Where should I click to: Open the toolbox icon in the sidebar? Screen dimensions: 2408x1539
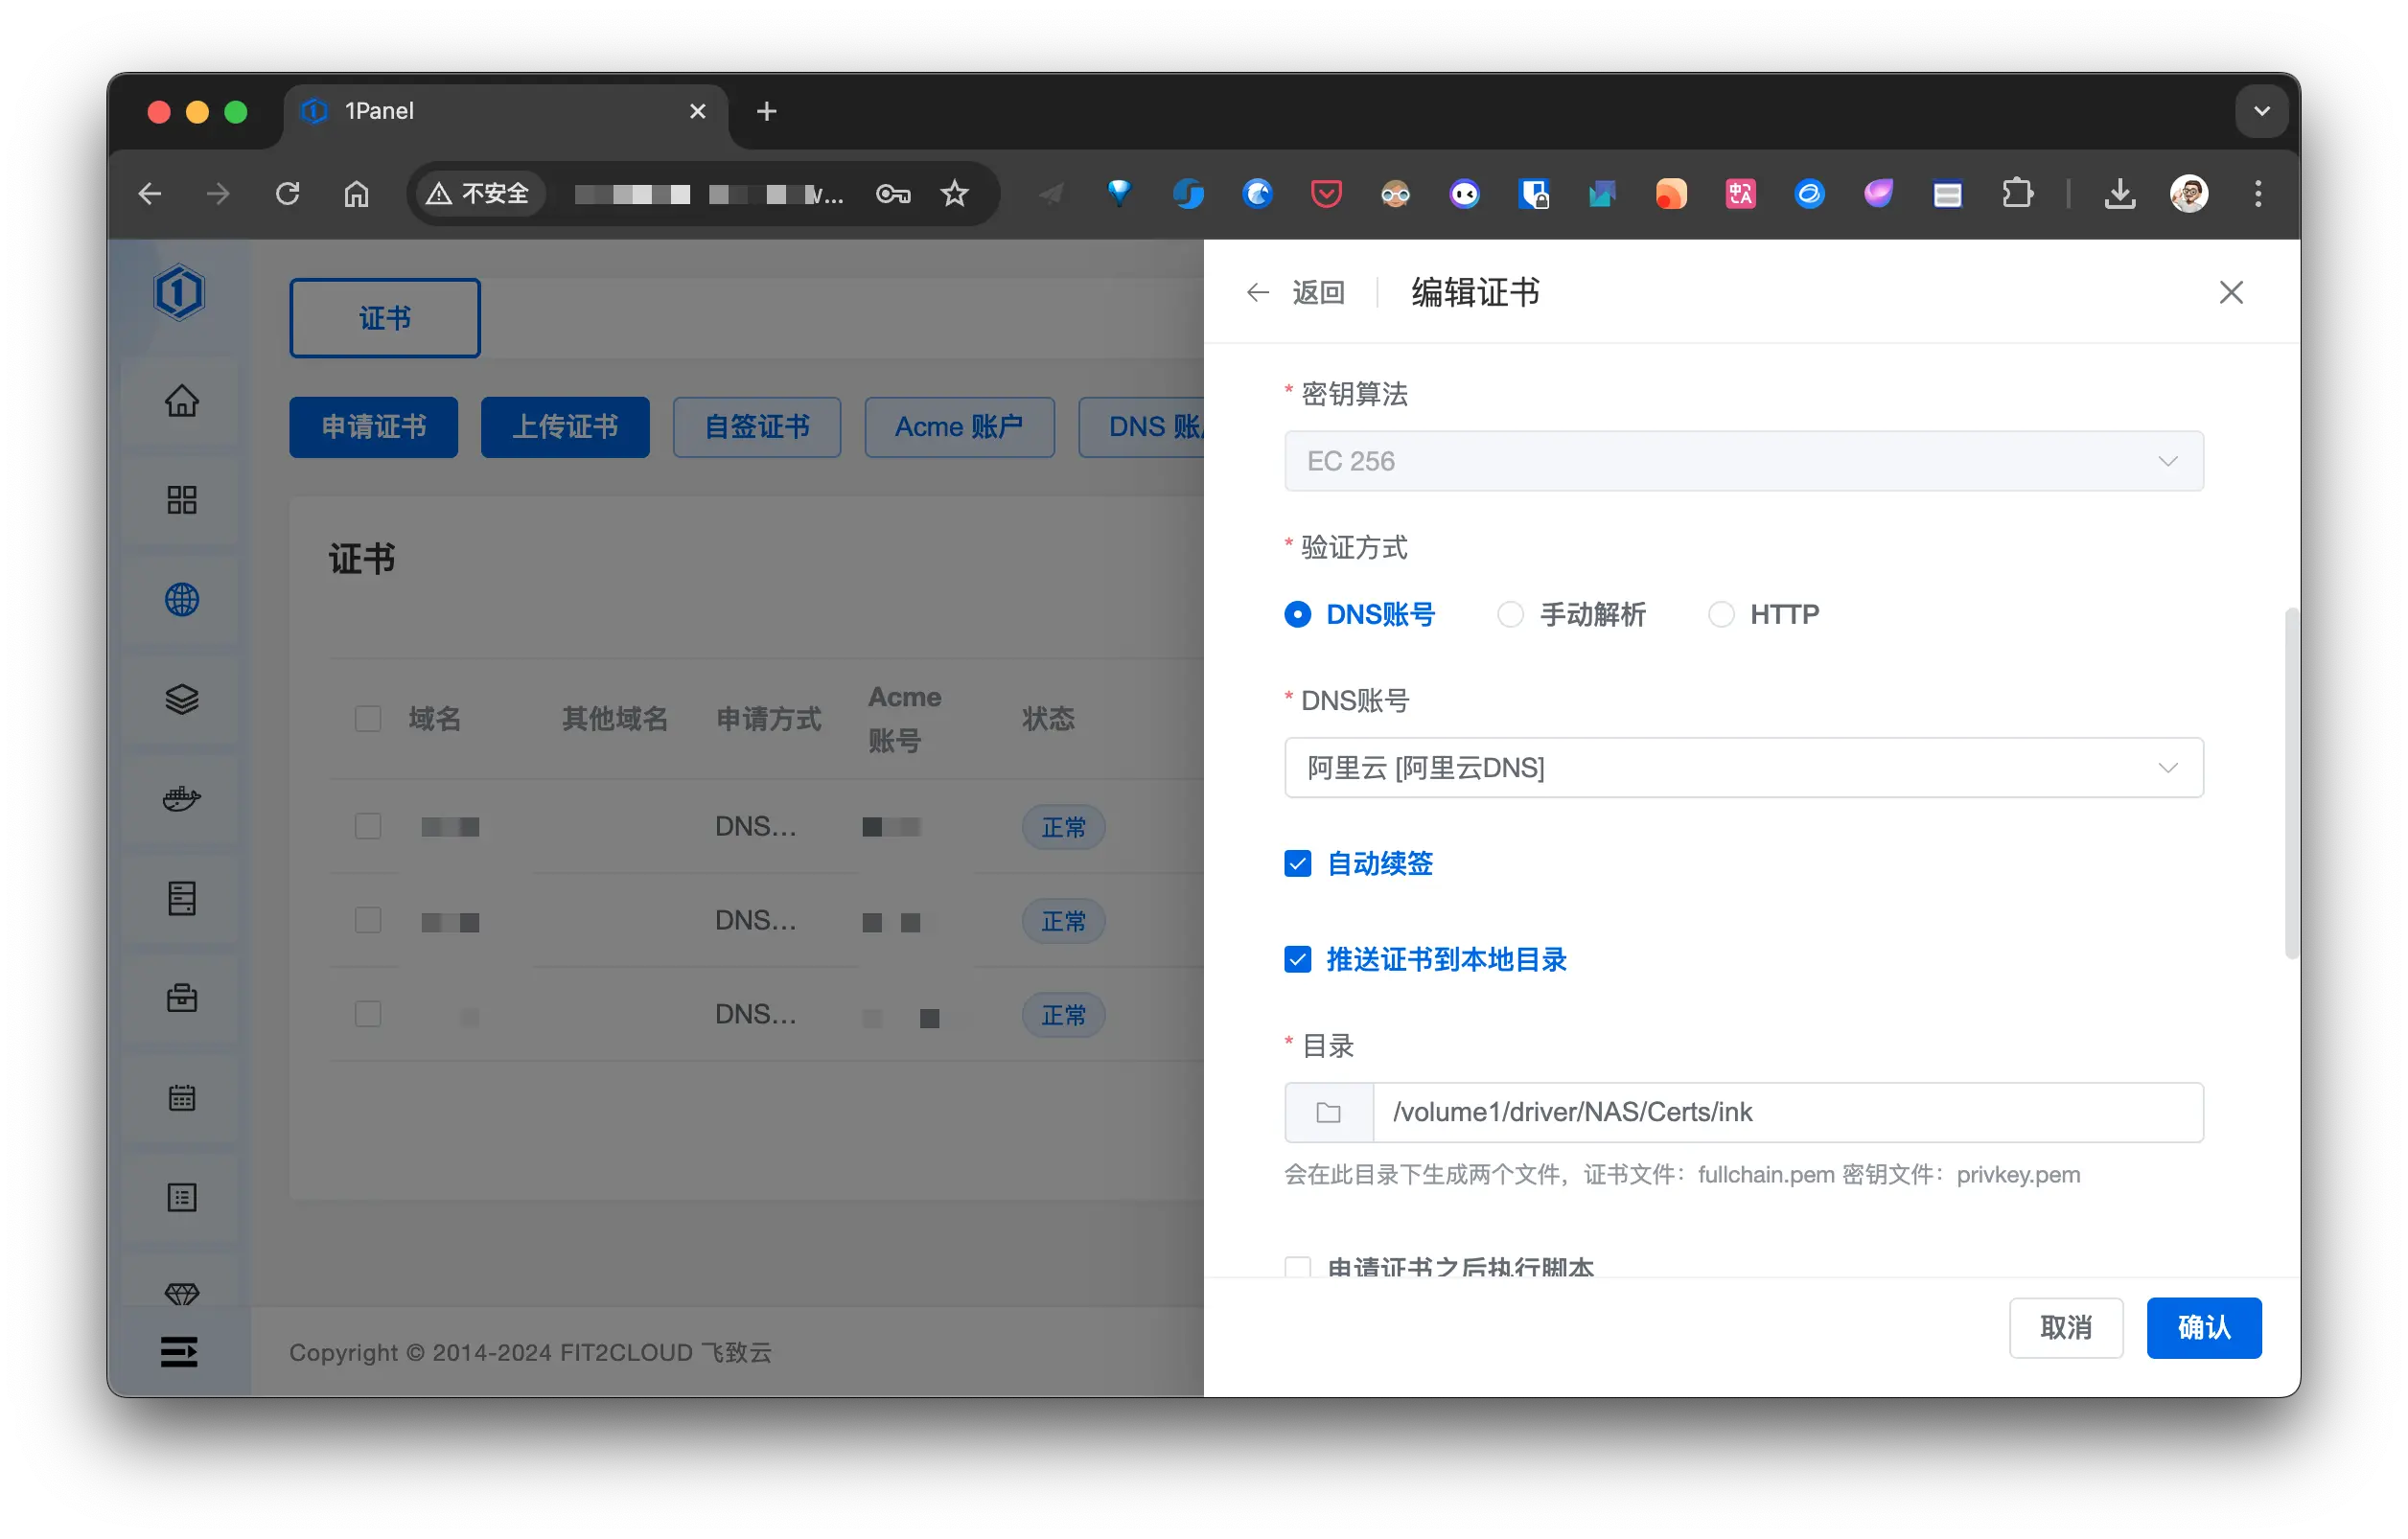click(x=181, y=999)
